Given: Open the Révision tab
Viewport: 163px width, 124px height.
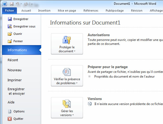Looking at the screenshot, I should pos(137,11).
